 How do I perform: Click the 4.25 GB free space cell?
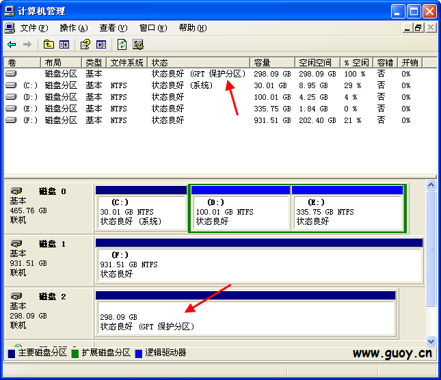313,97
